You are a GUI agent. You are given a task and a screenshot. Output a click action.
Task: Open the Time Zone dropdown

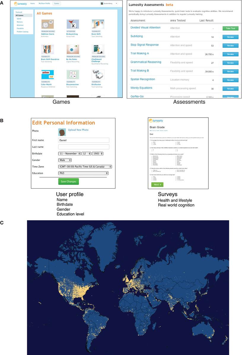[85, 167]
